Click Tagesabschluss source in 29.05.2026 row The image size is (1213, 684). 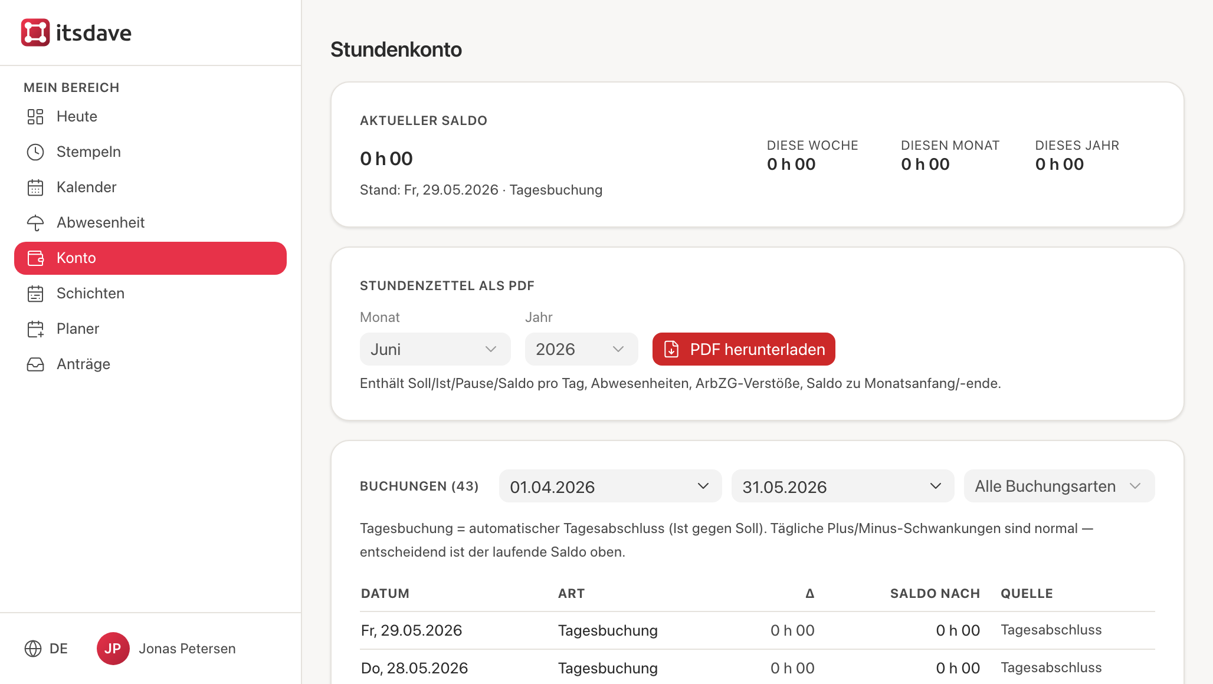(1051, 630)
